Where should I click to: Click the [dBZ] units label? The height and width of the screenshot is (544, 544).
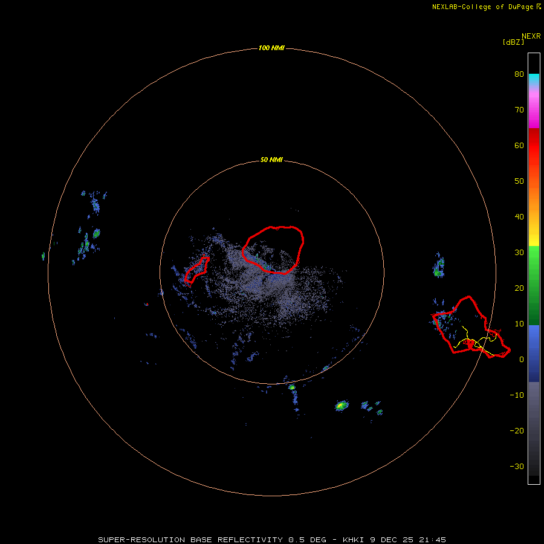513,42
